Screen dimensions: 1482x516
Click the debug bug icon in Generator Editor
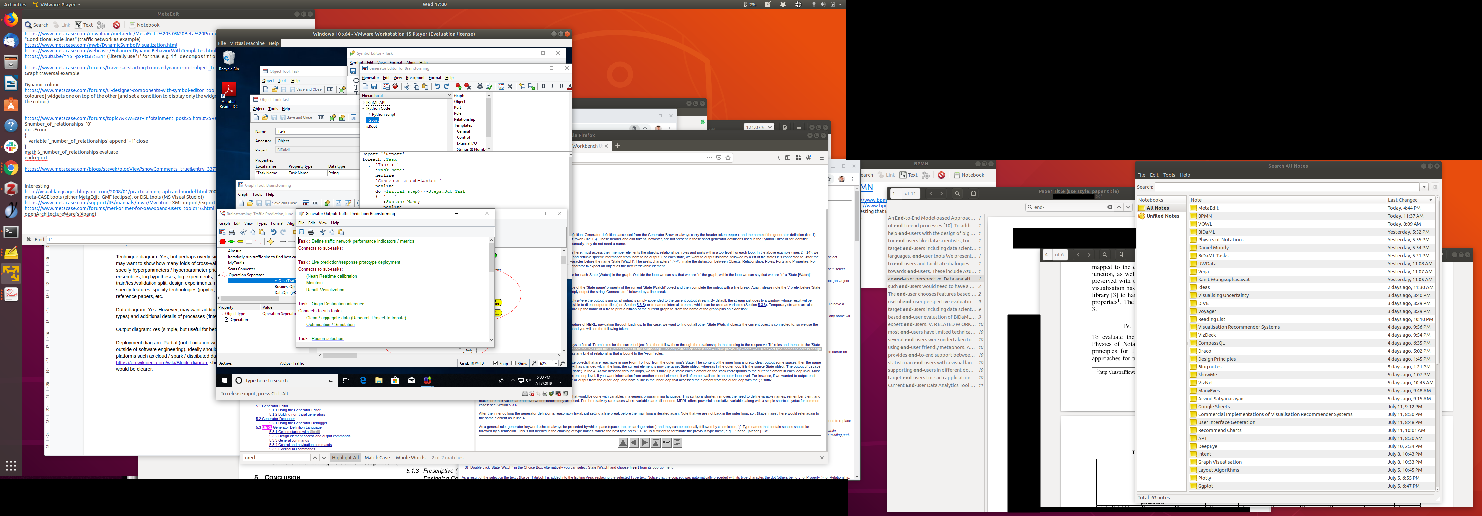point(395,87)
